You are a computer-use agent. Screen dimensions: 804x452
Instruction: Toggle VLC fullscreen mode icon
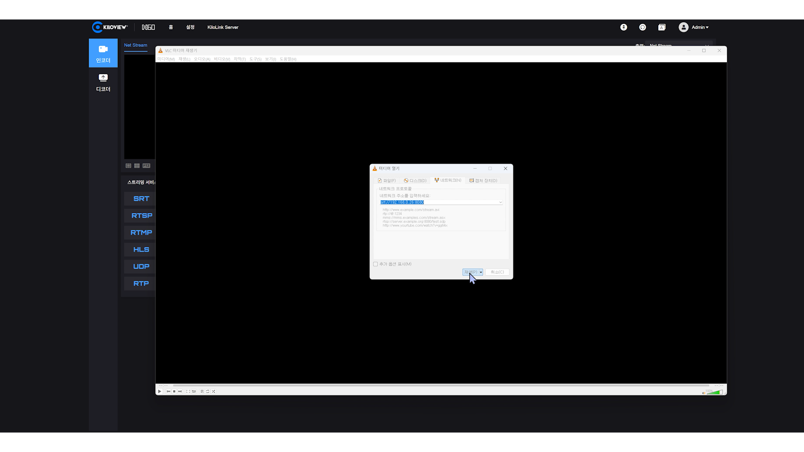(x=188, y=391)
